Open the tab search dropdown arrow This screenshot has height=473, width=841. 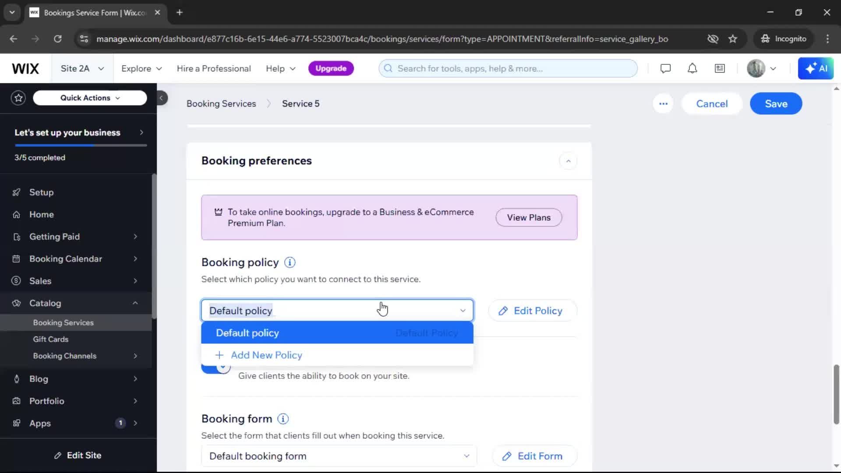[x=12, y=13]
